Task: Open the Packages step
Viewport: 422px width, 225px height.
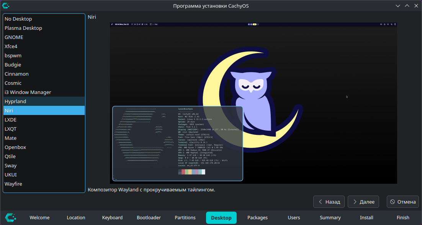Action: click(x=258, y=217)
